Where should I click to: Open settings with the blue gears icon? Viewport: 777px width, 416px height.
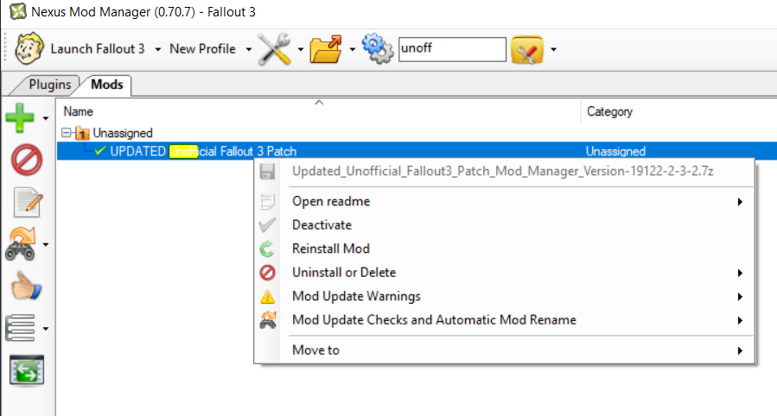point(378,48)
